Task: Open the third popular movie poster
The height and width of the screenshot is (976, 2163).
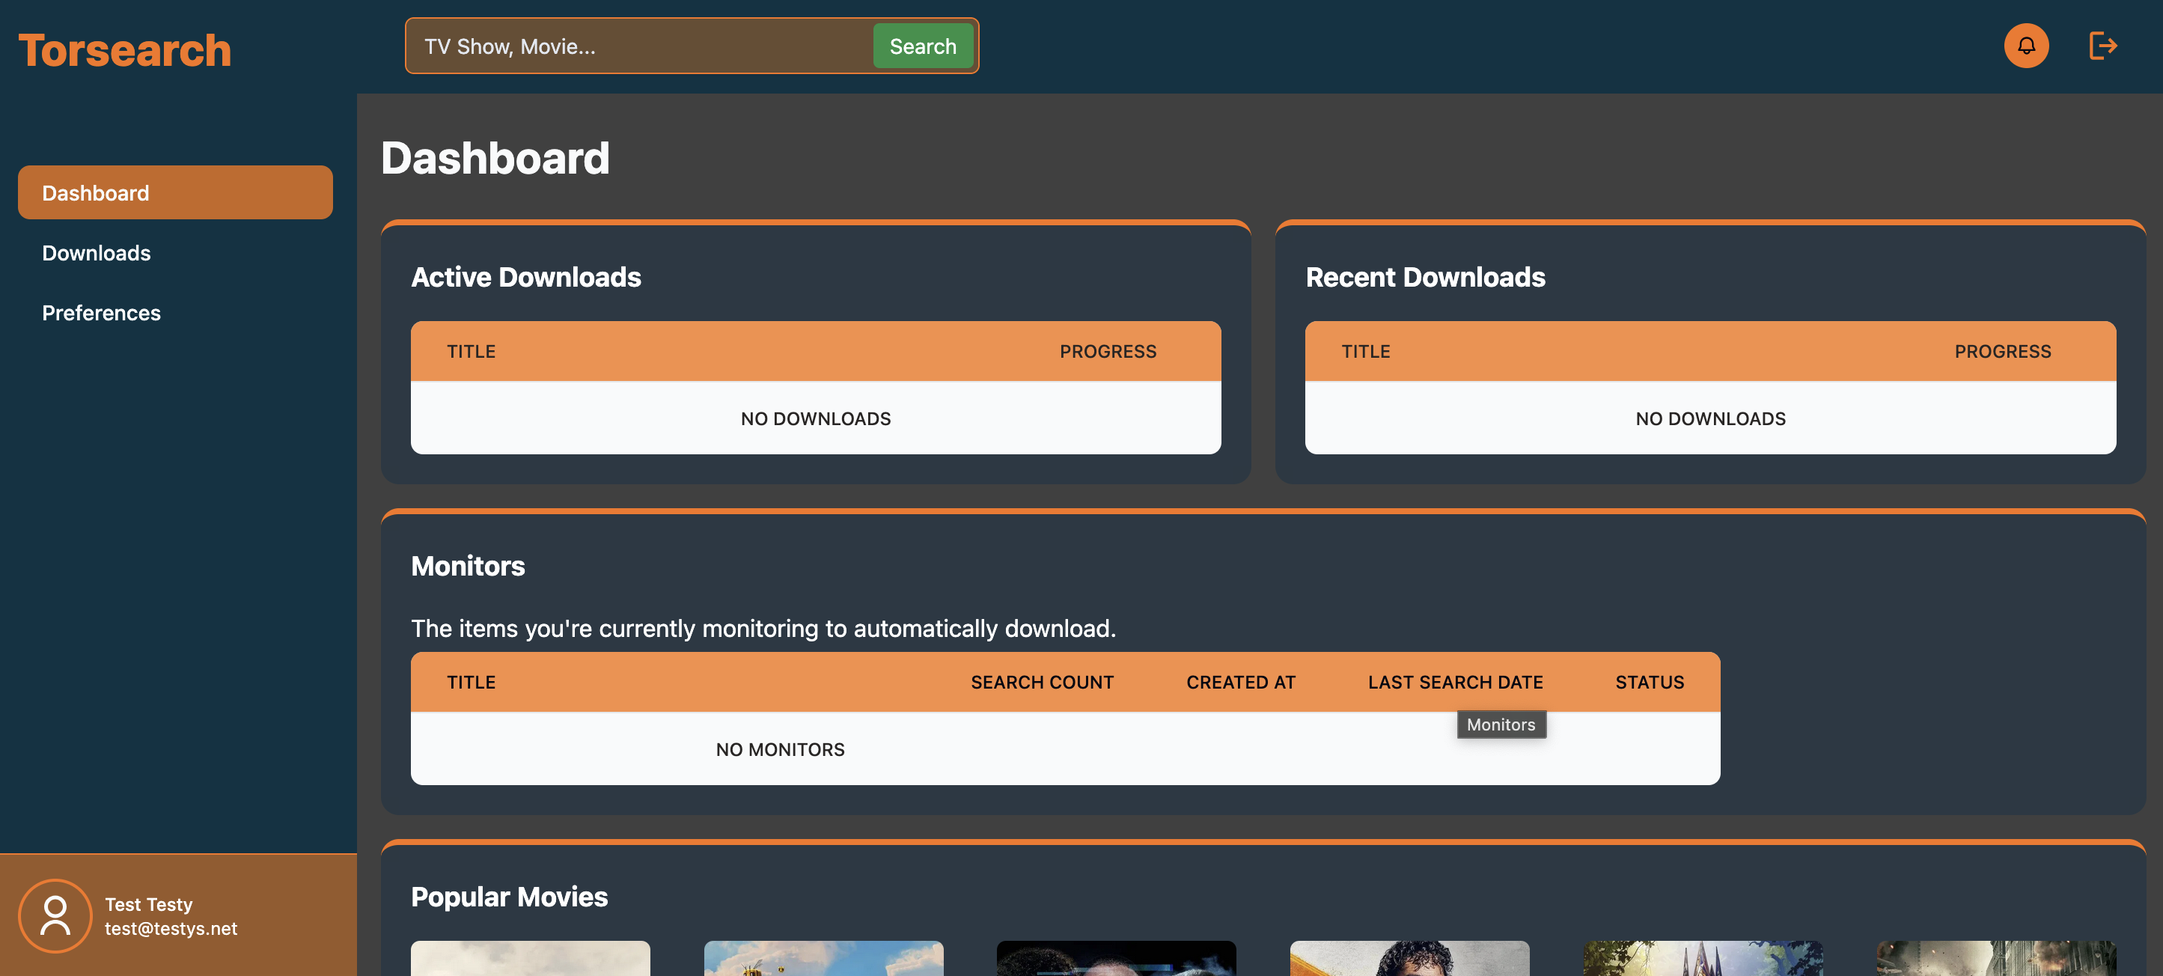Action: point(1116,958)
